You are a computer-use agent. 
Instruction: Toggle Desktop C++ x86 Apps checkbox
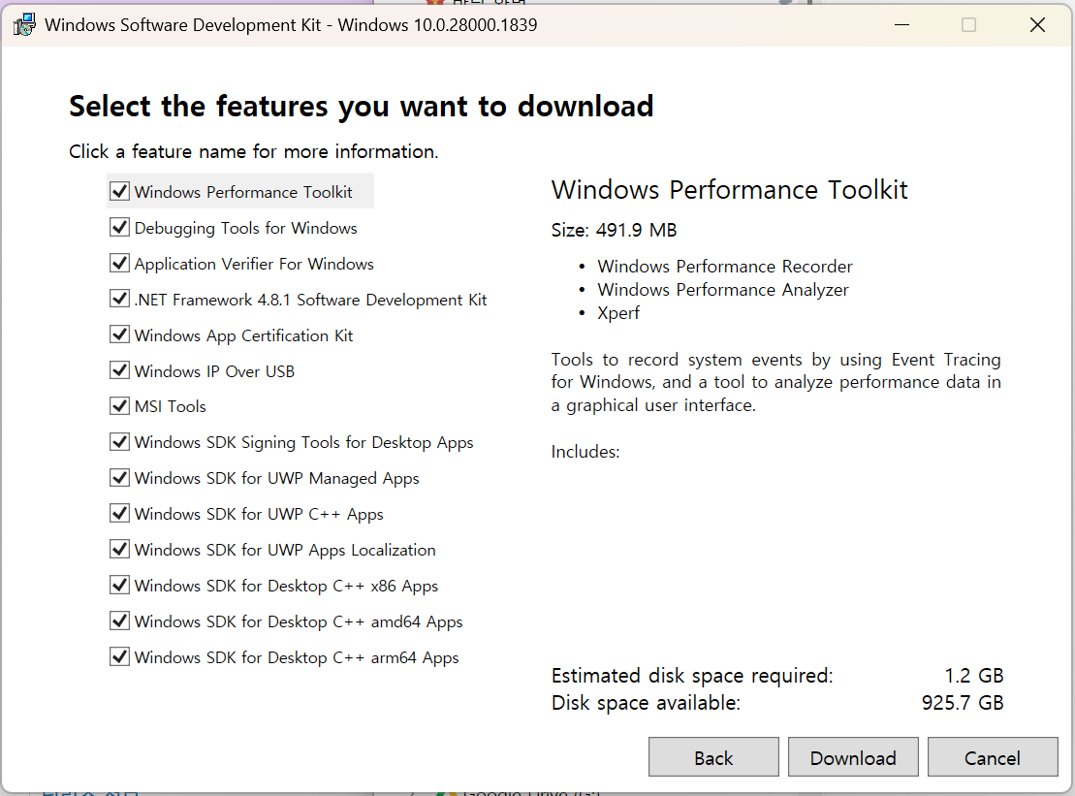tap(120, 585)
